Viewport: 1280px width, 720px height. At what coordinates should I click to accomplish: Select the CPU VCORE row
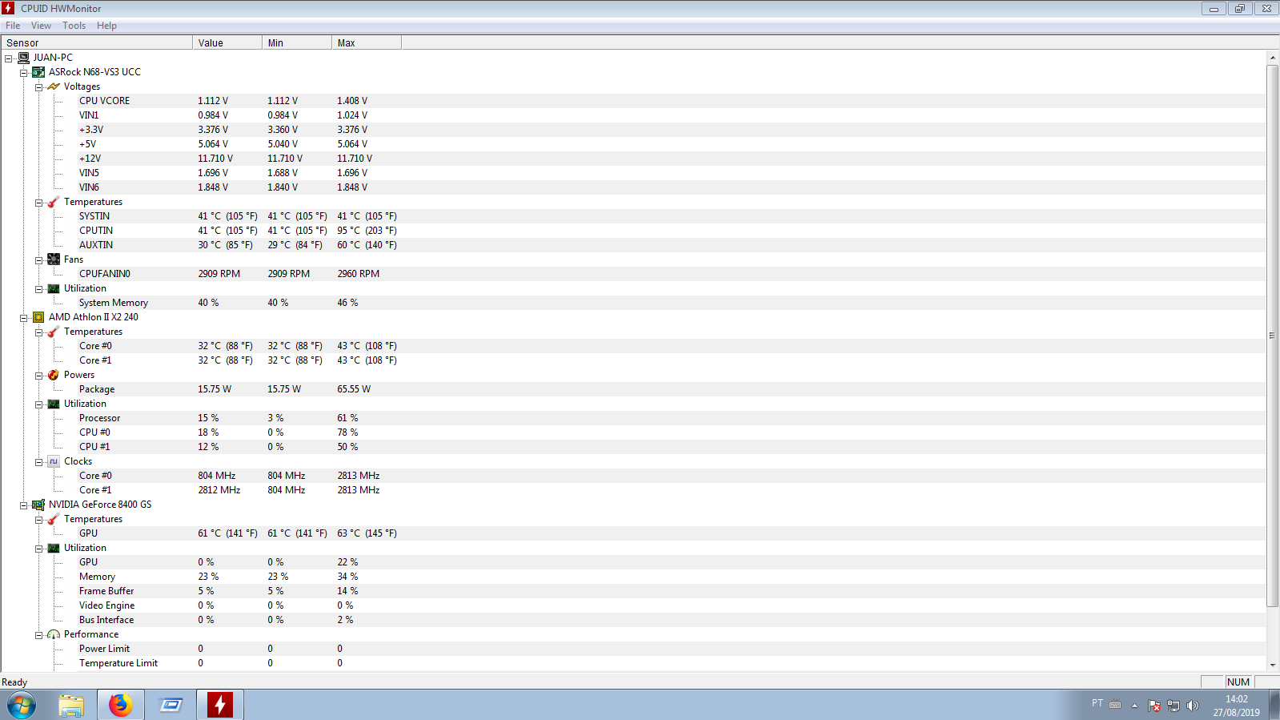(x=632, y=101)
